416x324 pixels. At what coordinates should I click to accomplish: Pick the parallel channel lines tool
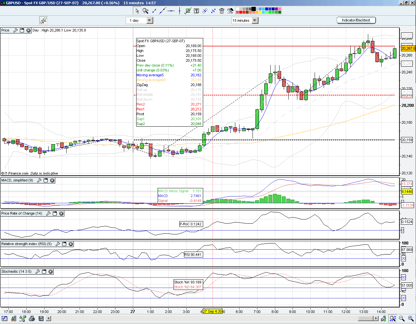tap(205, 11)
